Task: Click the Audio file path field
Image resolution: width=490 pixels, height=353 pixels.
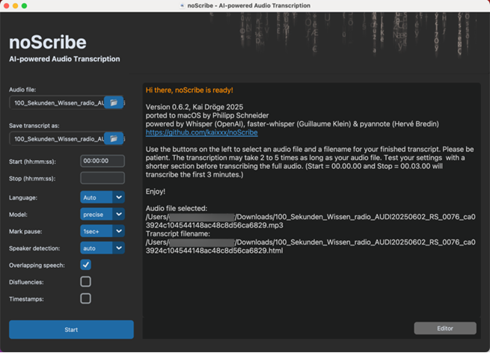Action: [x=57, y=102]
